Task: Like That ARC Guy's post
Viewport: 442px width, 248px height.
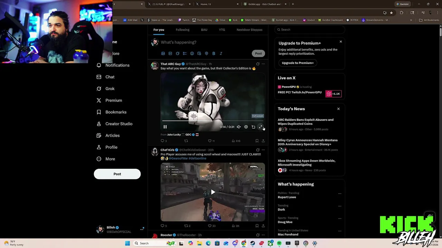Action: [x=211, y=141]
